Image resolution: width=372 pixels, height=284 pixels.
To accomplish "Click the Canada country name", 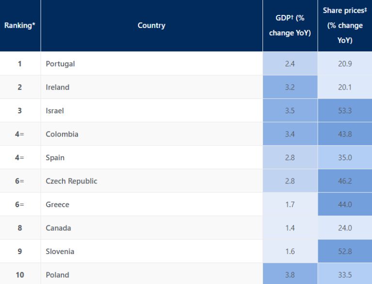I will point(59,228).
